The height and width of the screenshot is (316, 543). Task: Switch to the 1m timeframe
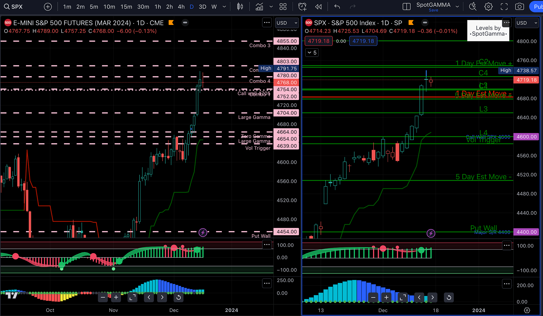(x=67, y=7)
